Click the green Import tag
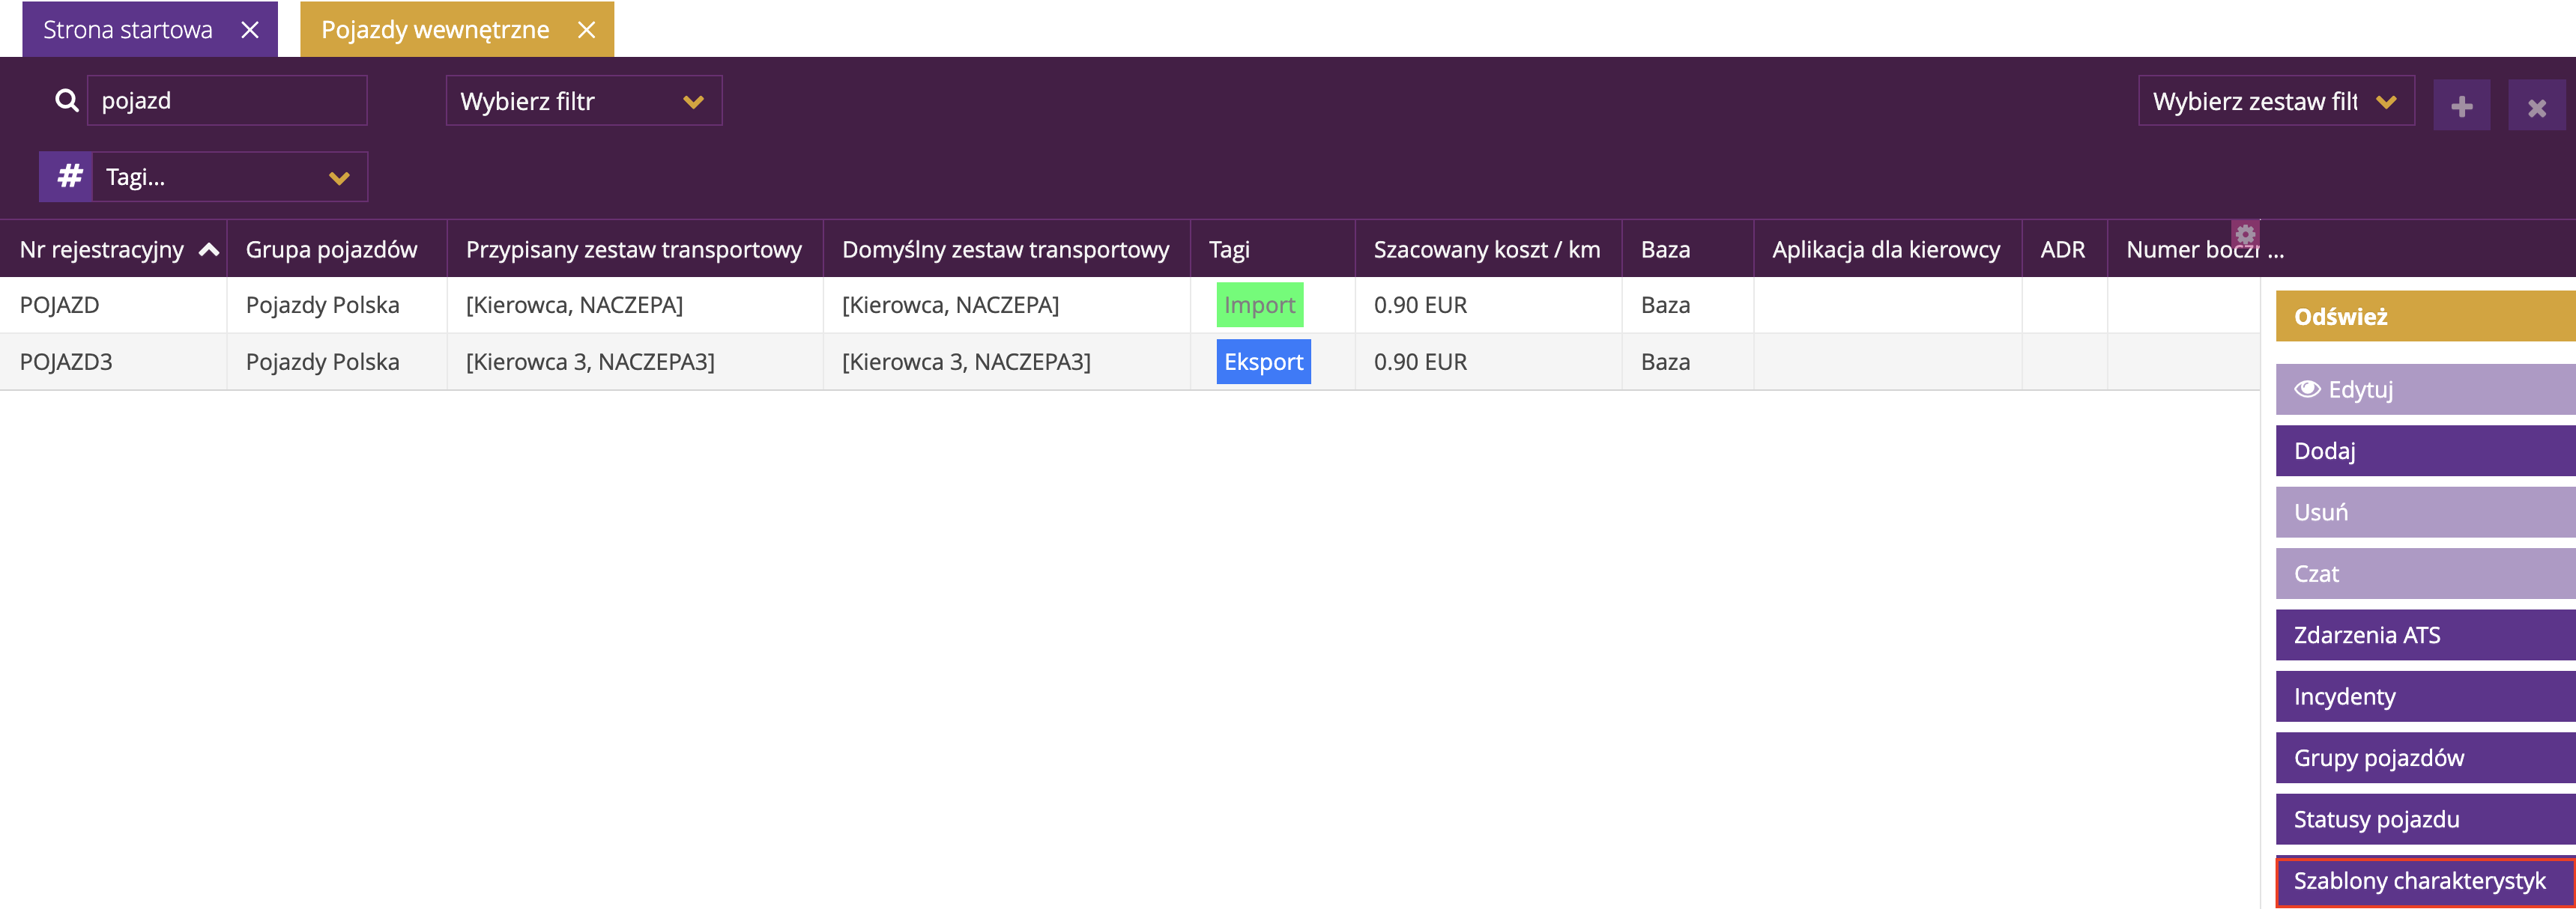The image size is (2576, 909). click(1259, 305)
